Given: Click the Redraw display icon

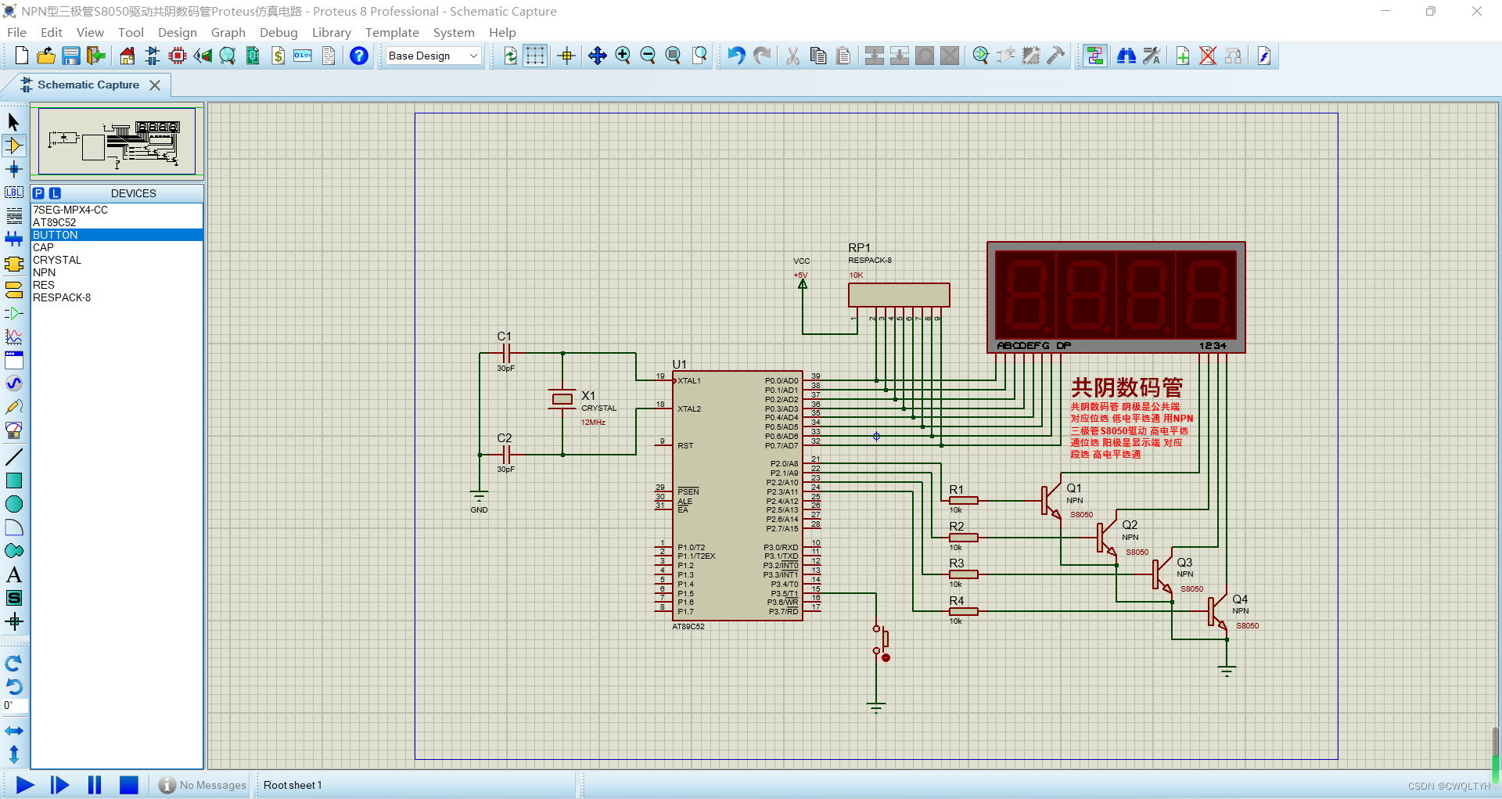Looking at the screenshot, I should 510,56.
